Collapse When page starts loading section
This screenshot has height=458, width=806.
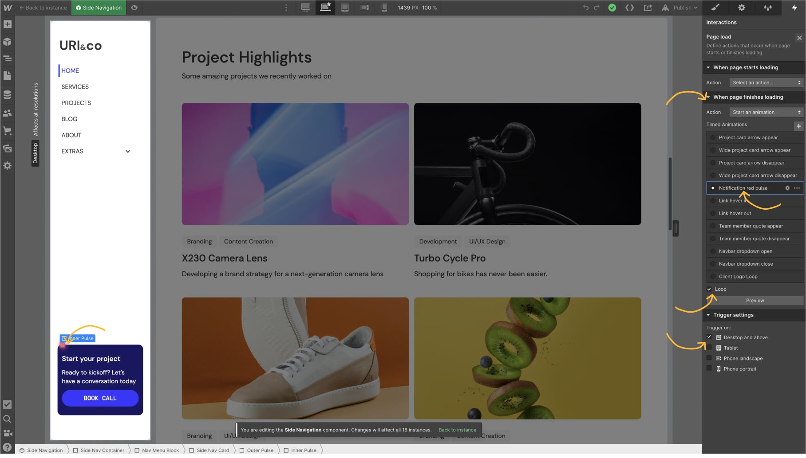click(708, 67)
